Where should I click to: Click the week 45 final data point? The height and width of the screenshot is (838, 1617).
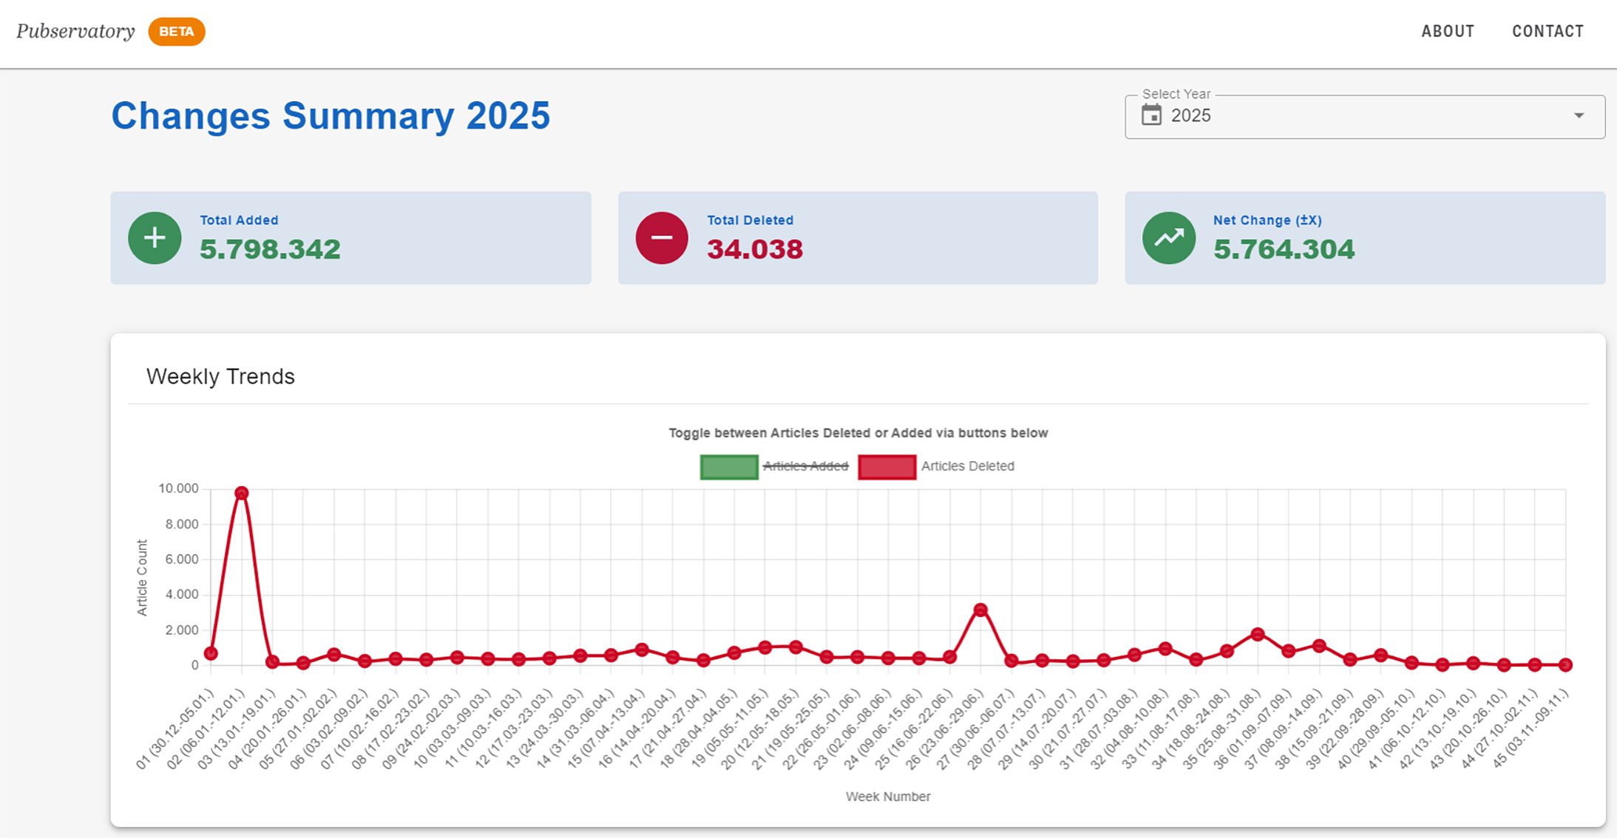coord(1565,665)
